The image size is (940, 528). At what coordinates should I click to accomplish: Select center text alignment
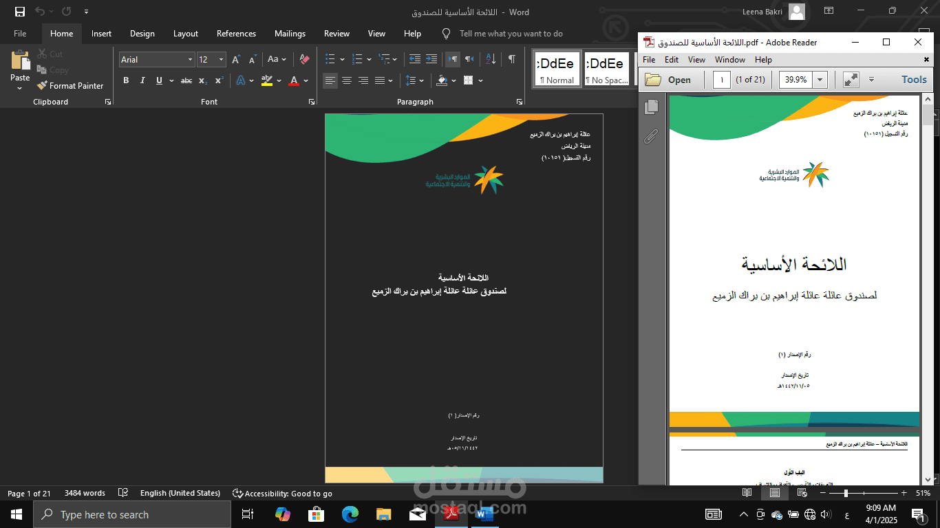pyautogui.click(x=346, y=80)
